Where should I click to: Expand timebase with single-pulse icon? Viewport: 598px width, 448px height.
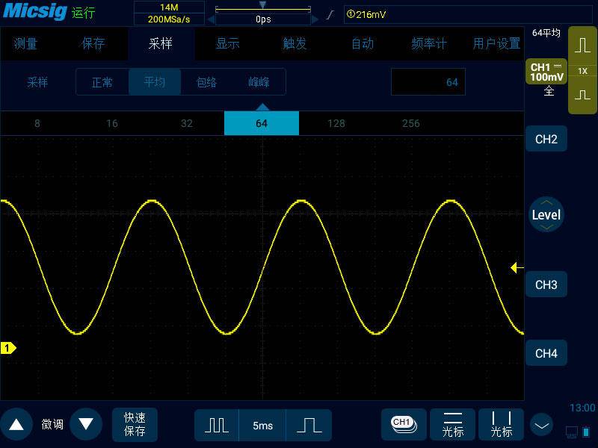(x=309, y=425)
